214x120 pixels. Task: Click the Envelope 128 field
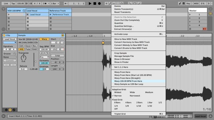pyautogui.click(x=44, y=69)
